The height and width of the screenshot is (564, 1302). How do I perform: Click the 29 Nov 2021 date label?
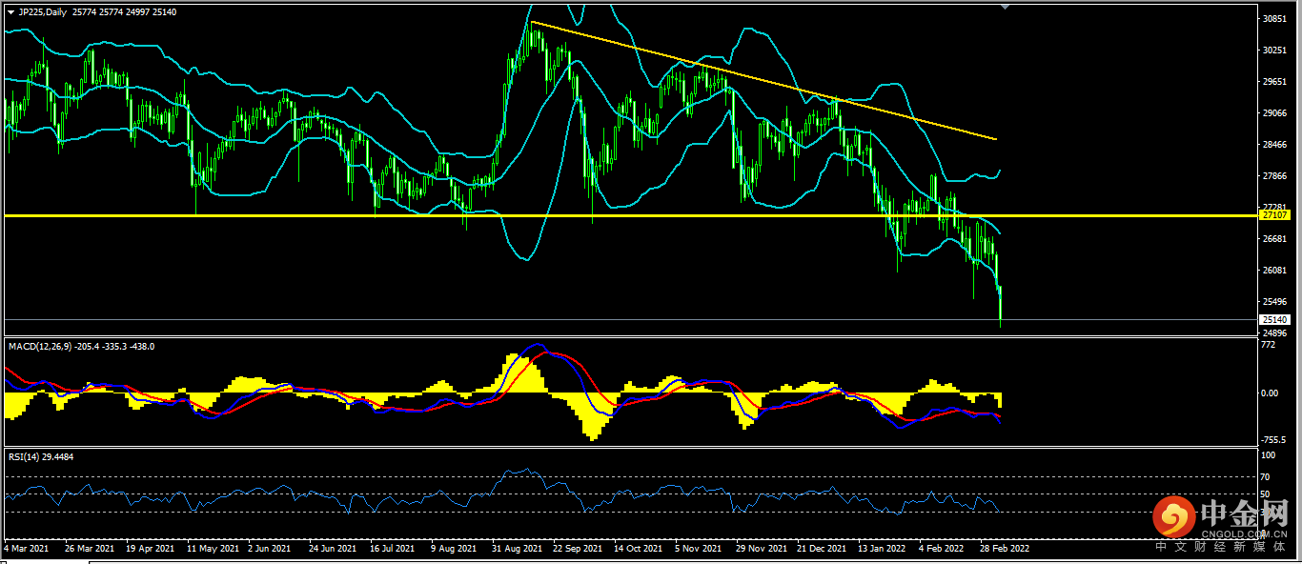[x=762, y=549]
